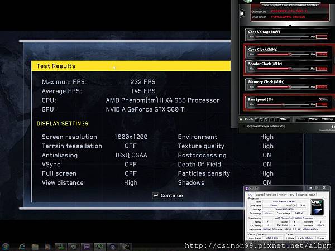
Task: Click the Test Results title bar
Action: 131,66
